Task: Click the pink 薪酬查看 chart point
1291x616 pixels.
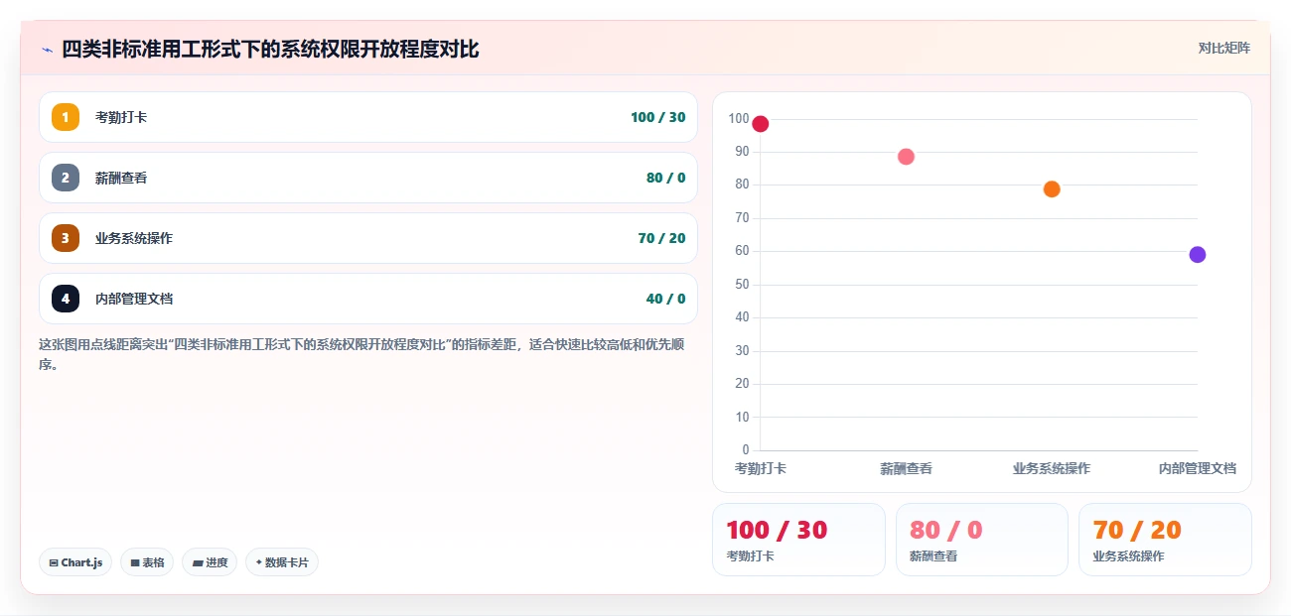Action: click(x=906, y=157)
